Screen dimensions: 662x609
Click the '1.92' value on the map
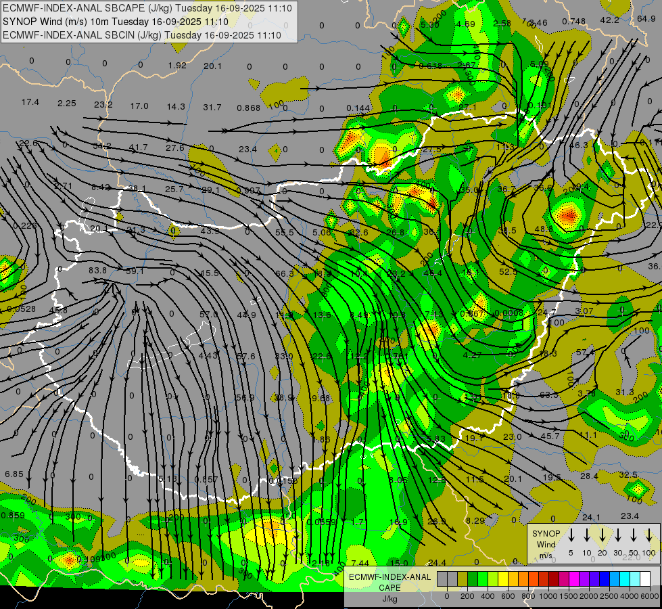[177, 65]
